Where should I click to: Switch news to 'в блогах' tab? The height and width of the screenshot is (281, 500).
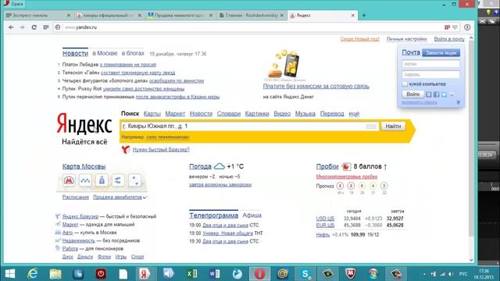coord(133,54)
